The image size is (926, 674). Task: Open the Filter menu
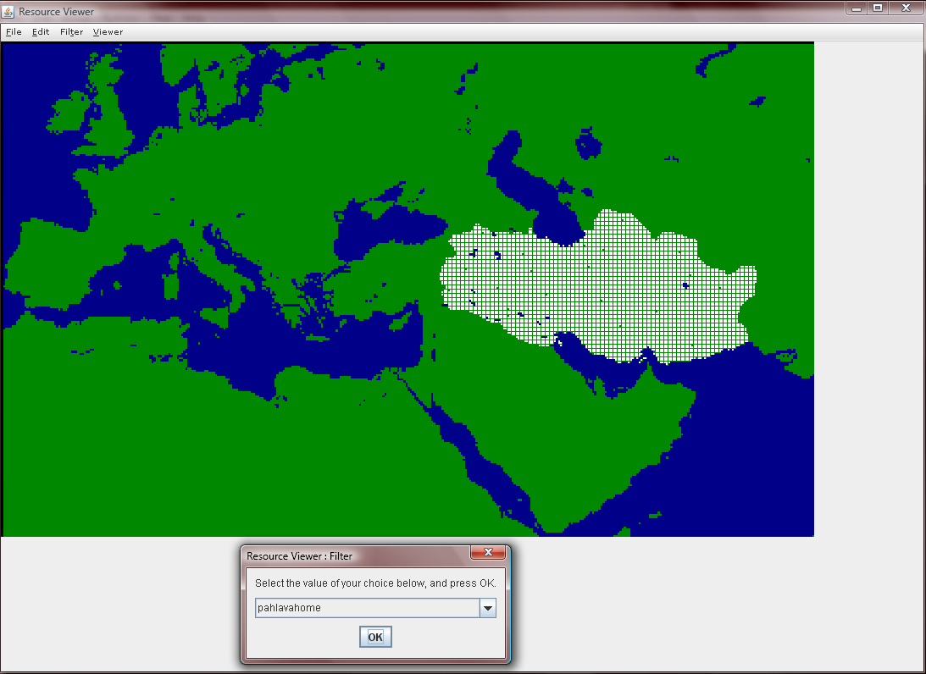(x=71, y=32)
